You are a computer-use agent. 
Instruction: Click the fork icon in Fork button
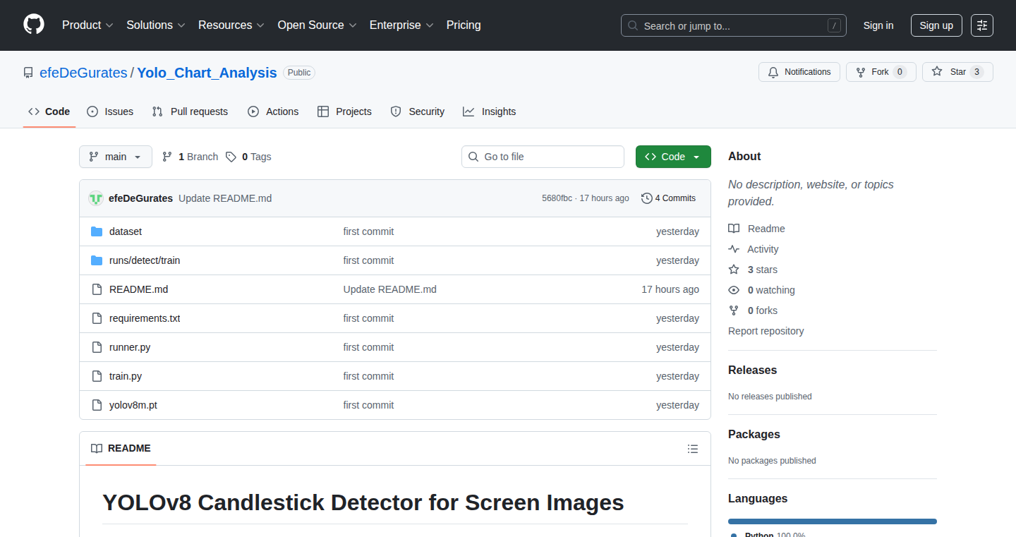[x=861, y=72]
